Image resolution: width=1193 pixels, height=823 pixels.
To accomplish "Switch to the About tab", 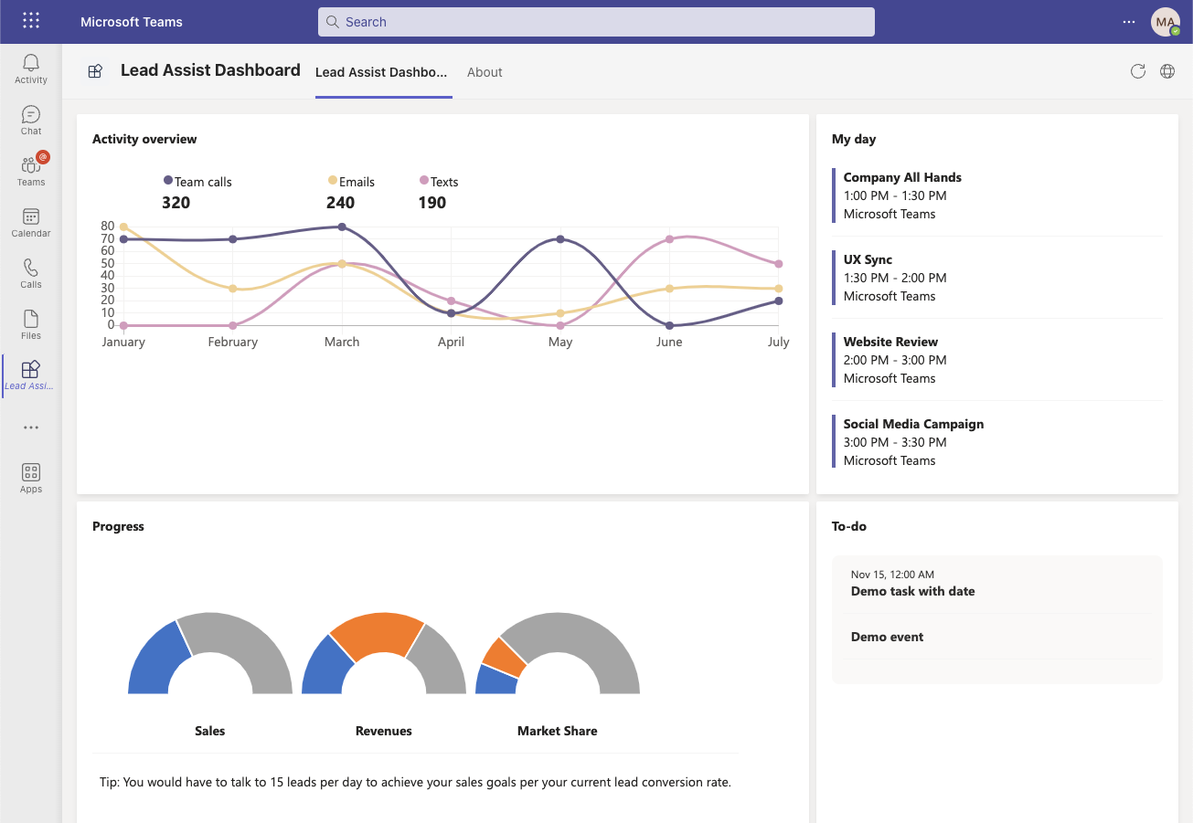I will (x=485, y=72).
